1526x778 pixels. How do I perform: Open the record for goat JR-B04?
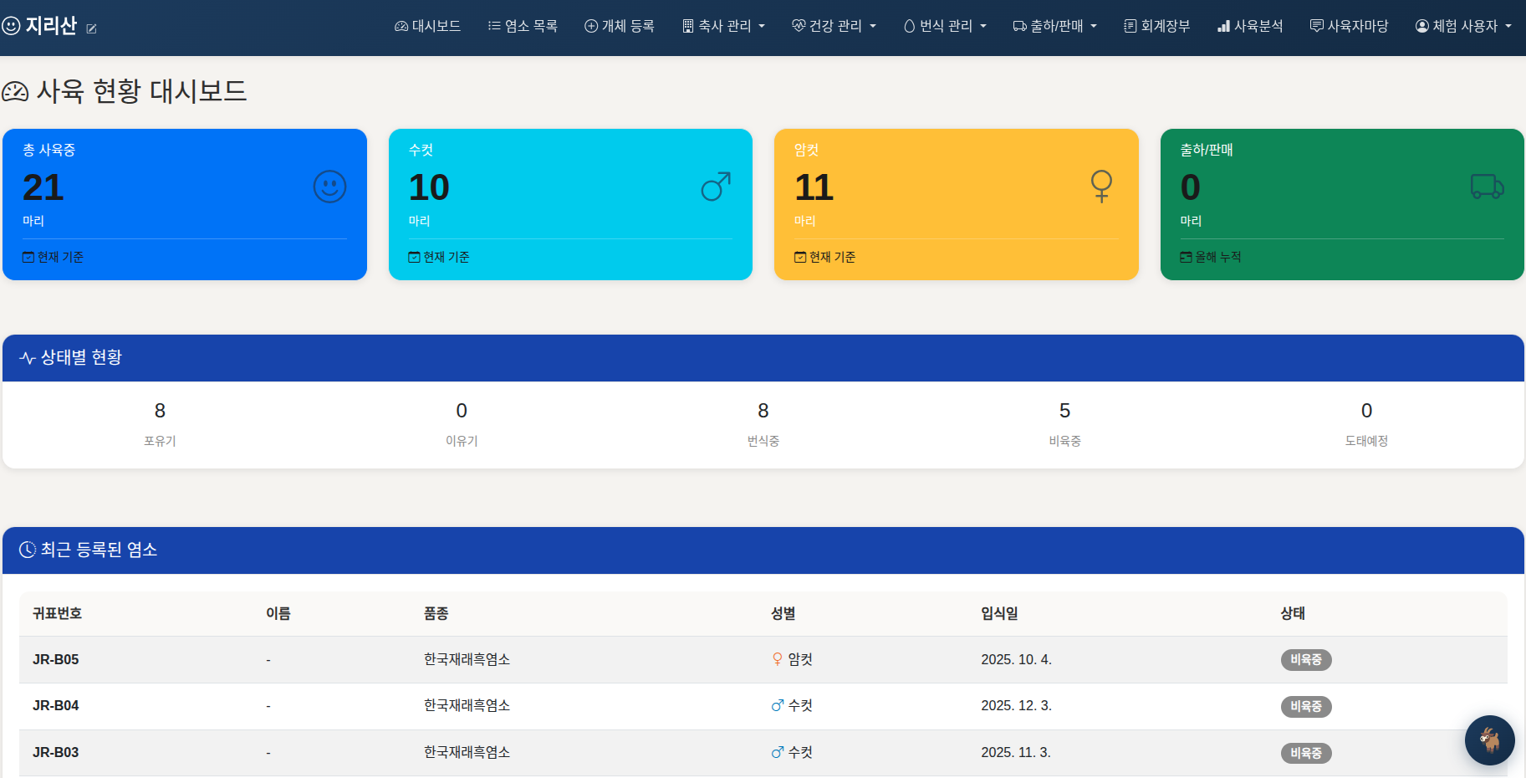coord(55,705)
